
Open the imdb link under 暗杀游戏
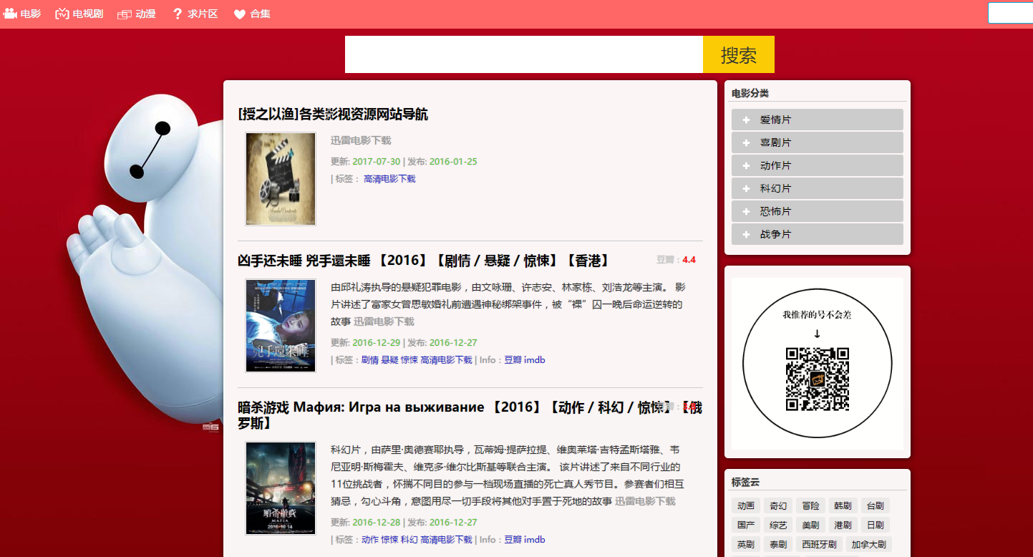[533, 539]
